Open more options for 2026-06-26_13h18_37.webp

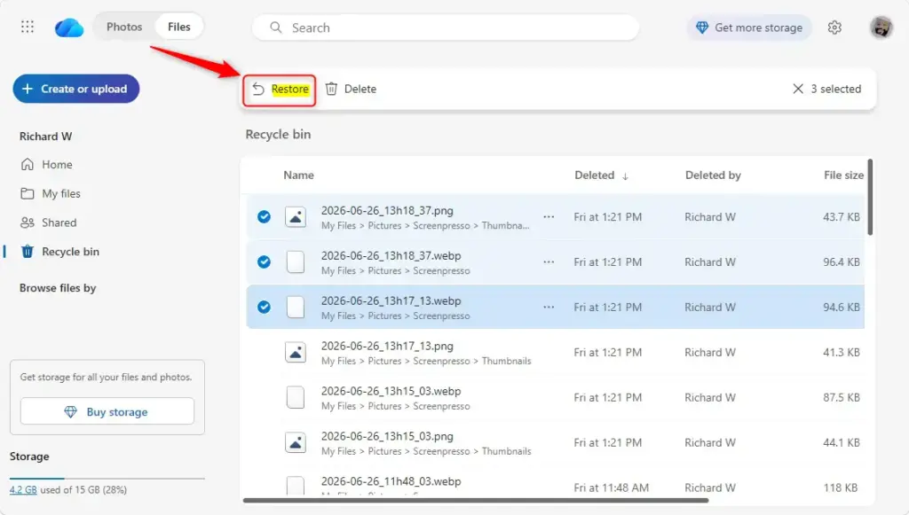point(549,261)
